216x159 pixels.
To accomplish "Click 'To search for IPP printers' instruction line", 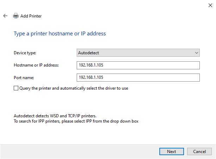I will (76, 121).
